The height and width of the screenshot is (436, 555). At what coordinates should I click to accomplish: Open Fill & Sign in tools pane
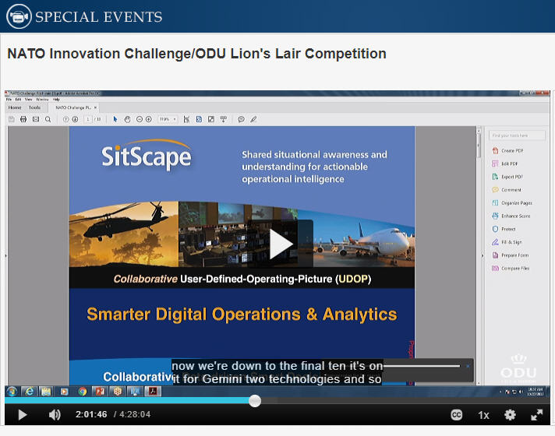tap(507, 242)
